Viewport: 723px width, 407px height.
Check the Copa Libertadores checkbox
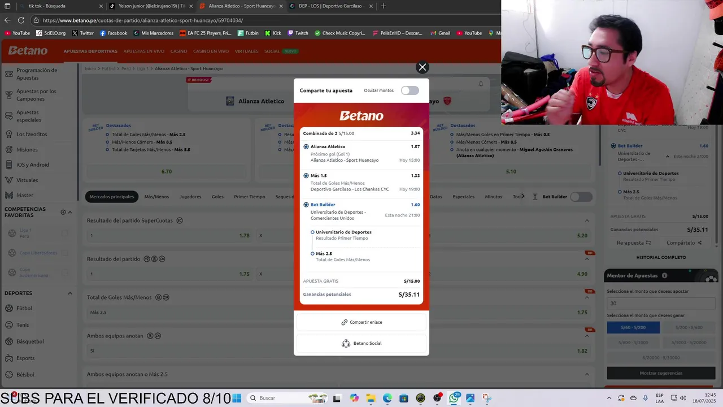coord(64,253)
